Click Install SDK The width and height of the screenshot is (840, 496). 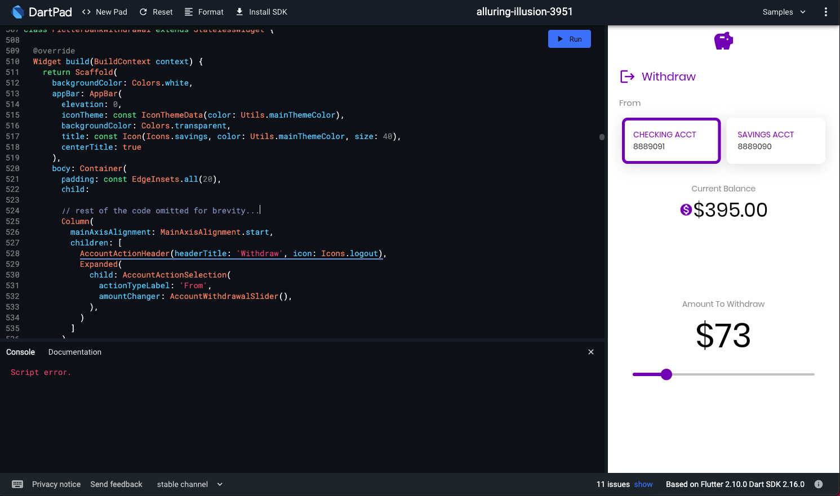(x=261, y=12)
